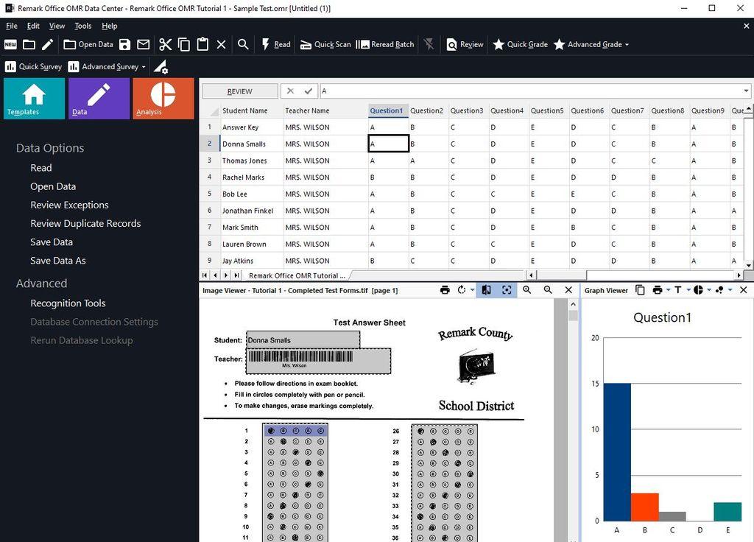The width and height of the screenshot is (754, 542).
Task: Click Read under Data Options
Action: (41, 168)
